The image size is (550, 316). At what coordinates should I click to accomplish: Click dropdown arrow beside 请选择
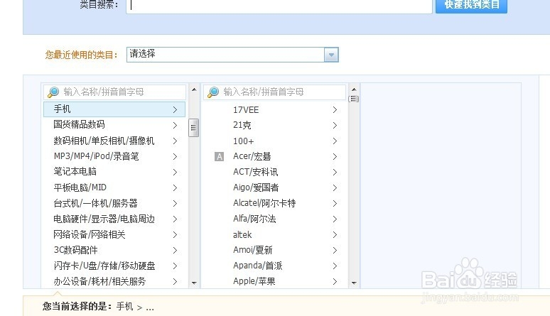pyautogui.click(x=331, y=55)
